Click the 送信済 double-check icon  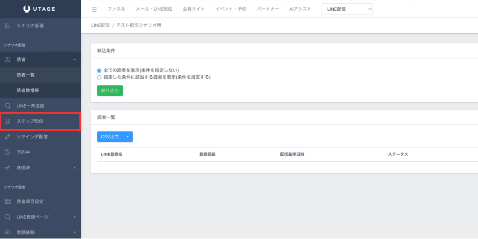pyautogui.click(x=8, y=168)
